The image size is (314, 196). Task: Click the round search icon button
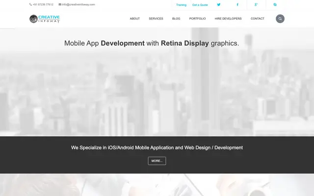280,19
